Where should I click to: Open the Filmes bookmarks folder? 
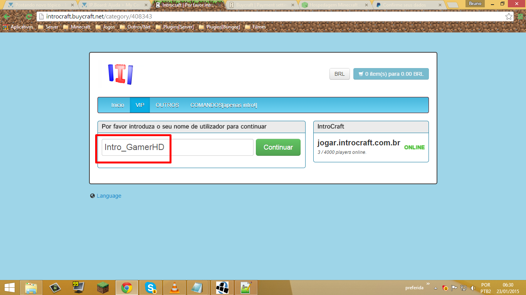(x=255, y=27)
